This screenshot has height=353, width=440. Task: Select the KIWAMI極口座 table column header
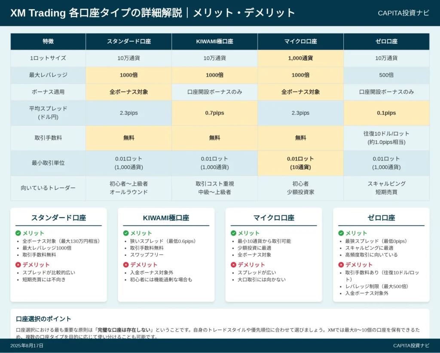tap(215, 42)
